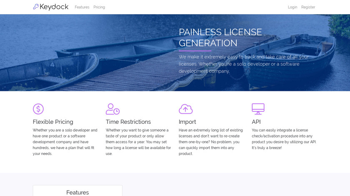350x196 pixels.
Task: Go to the Login page
Action: 292,7
